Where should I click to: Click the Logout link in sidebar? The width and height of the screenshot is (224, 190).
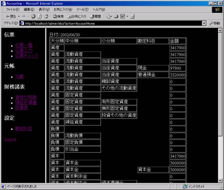10,139
